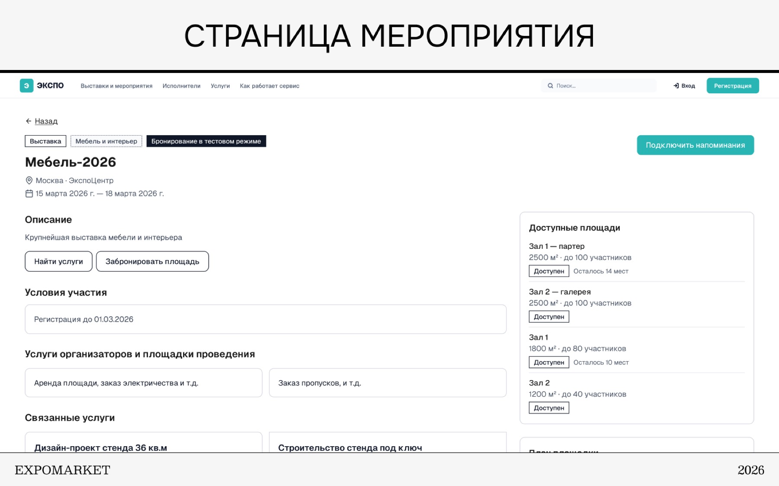The image size is (779, 486).
Task: Click the Регистрация до 01.03.2026 card
Action: 266,319
